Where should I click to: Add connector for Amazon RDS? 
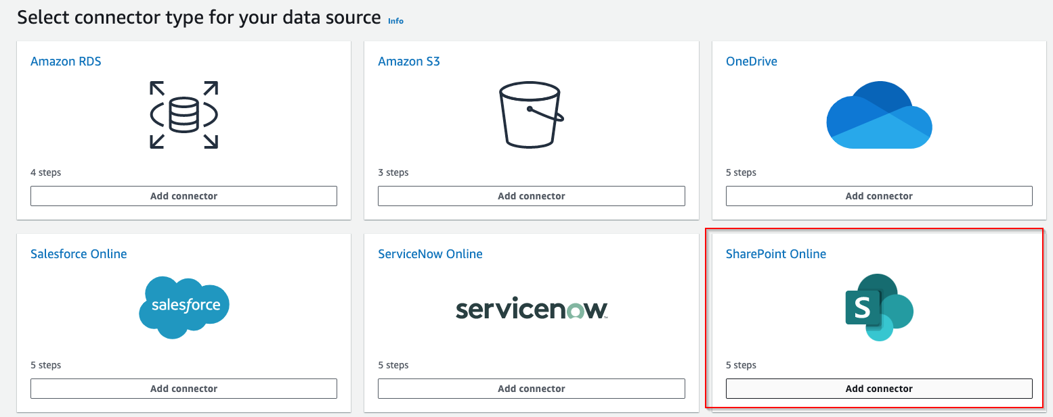184,196
